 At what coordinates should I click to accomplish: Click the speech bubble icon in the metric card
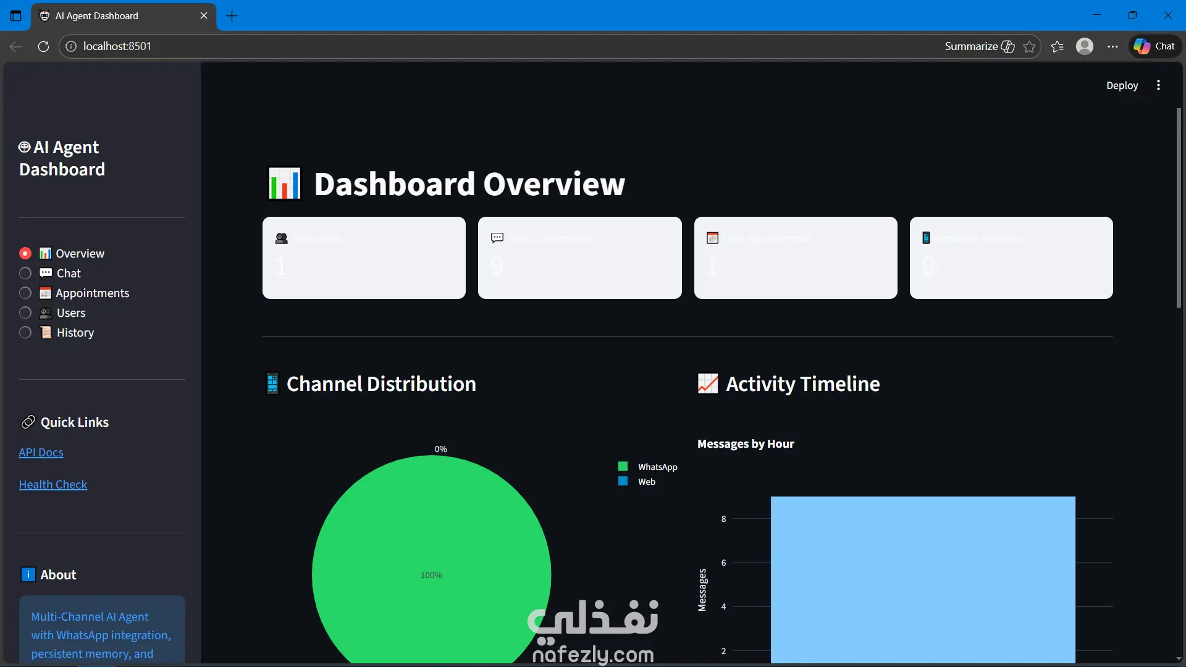(497, 238)
